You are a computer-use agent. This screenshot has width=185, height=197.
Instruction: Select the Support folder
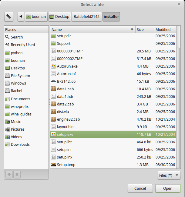click(x=113, y=43)
